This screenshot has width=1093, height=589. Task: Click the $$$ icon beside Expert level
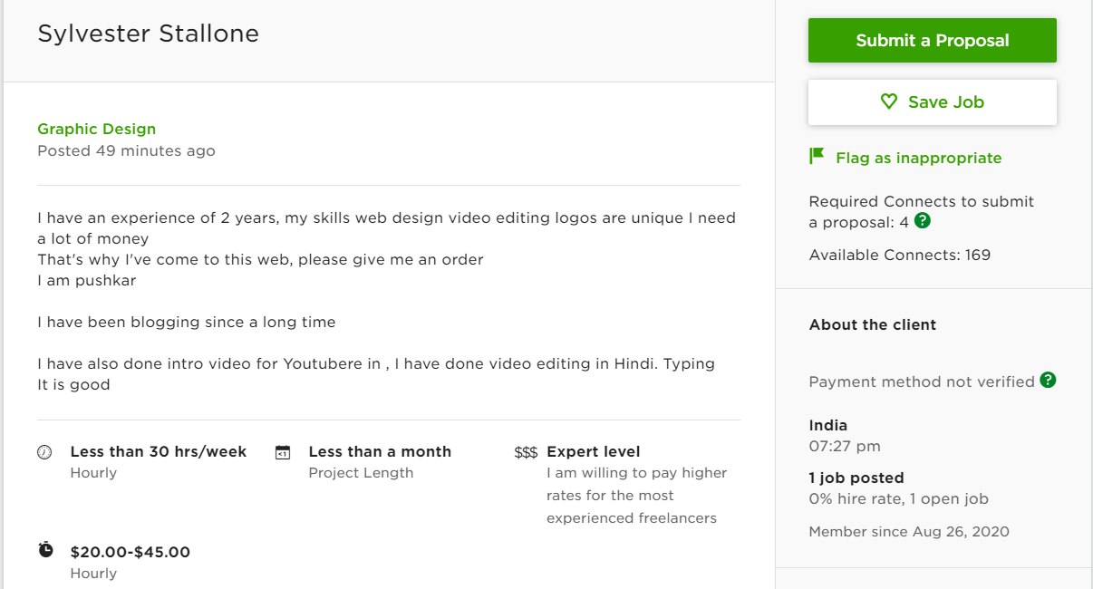click(526, 452)
